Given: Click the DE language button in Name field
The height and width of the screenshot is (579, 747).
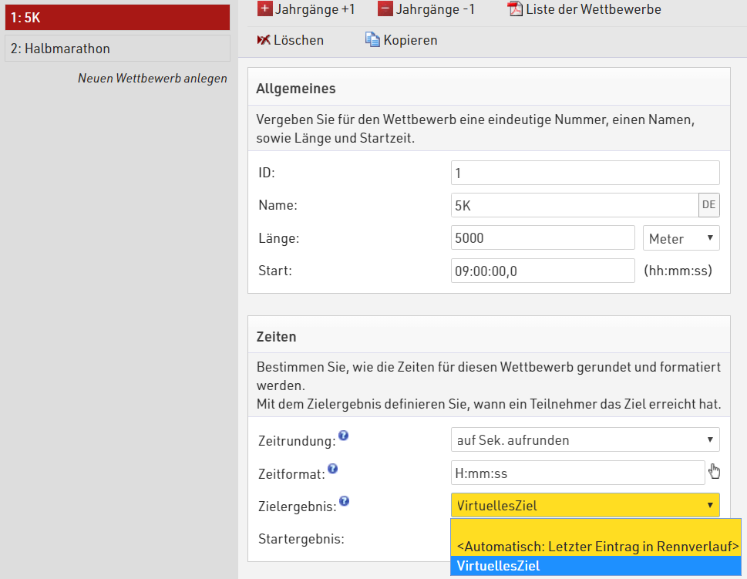Looking at the screenshot, I should [x=708, y=205].
